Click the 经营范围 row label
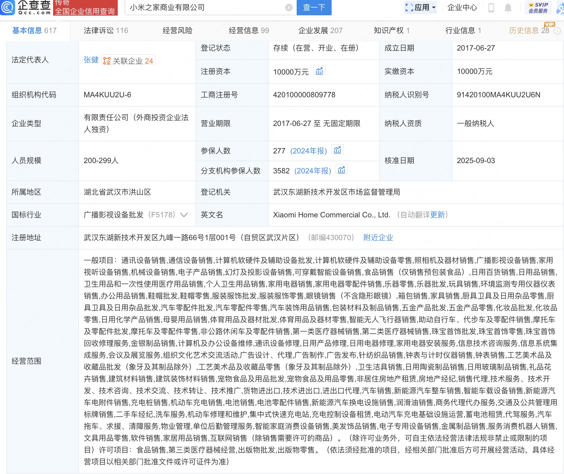The width and height of the screenshot is (564, 474). pyautogui.click(x=27, y=361)
